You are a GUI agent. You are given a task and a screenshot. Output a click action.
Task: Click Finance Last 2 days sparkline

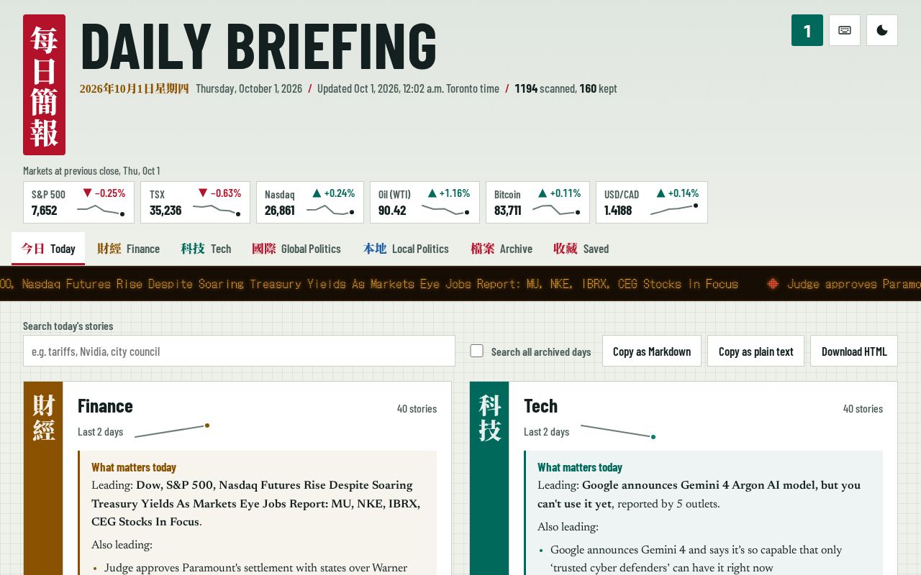[x=172, y=431]
